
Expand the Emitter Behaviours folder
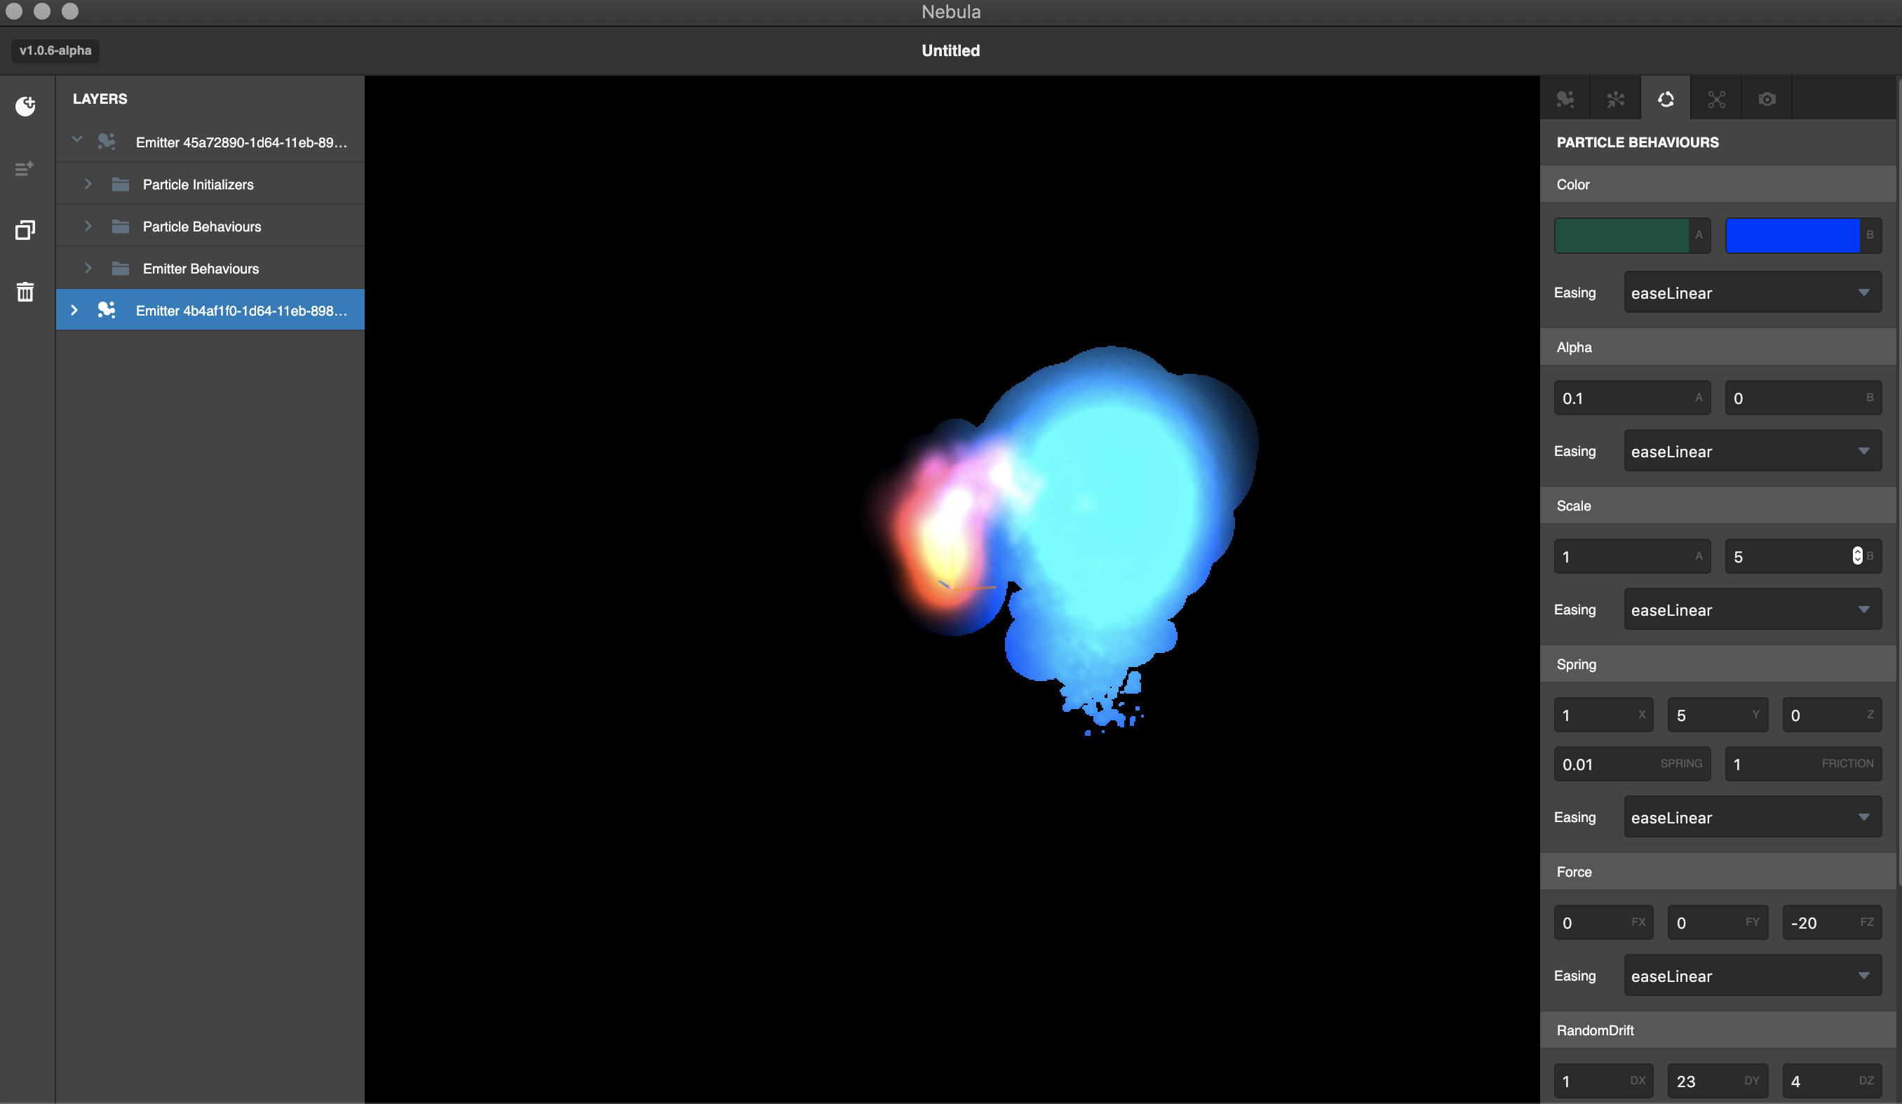tap(88, 268)
